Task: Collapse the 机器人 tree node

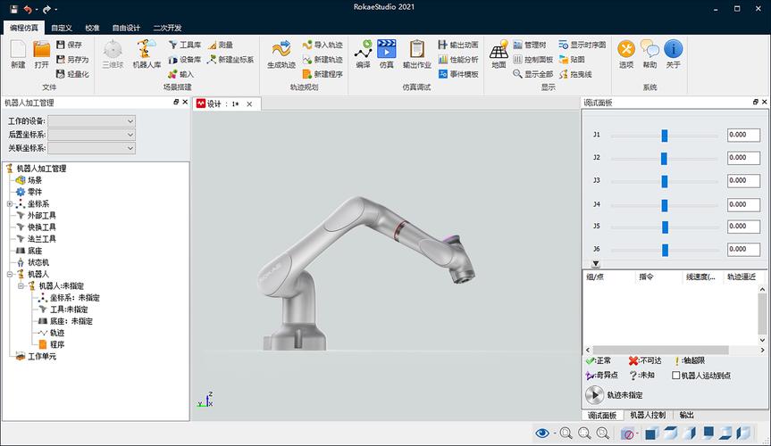Action: point(9,274)
